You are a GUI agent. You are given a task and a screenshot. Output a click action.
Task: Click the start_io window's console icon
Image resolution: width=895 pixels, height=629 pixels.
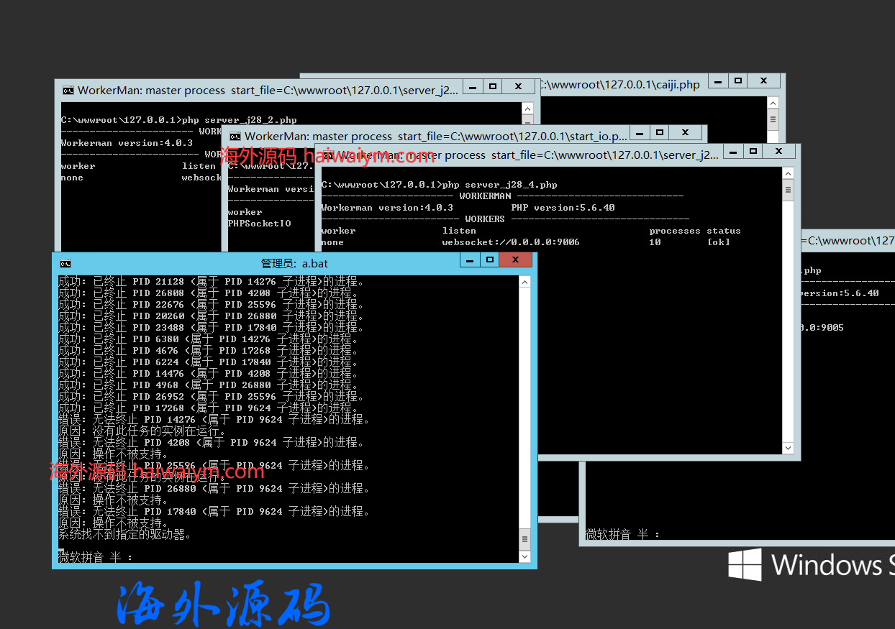point(235,137)
